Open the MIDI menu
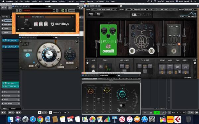 click(40, 1)
